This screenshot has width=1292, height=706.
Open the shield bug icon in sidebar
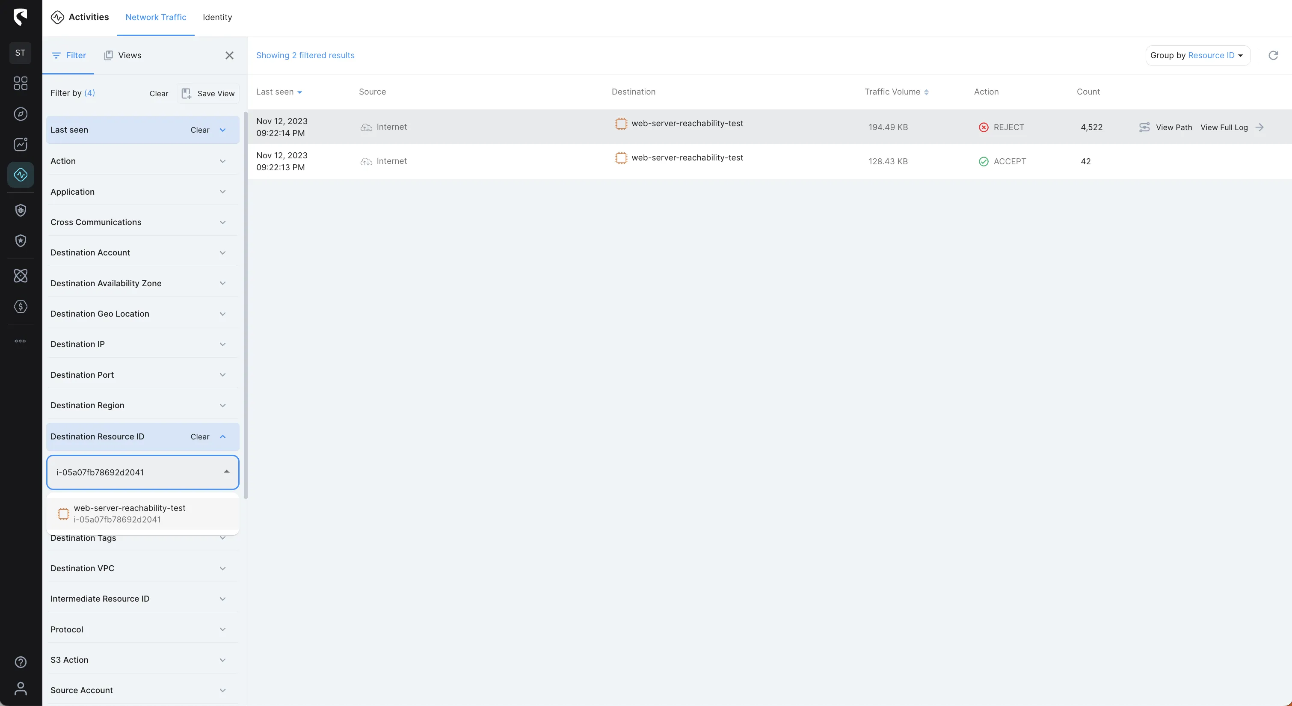coord(20,210)
